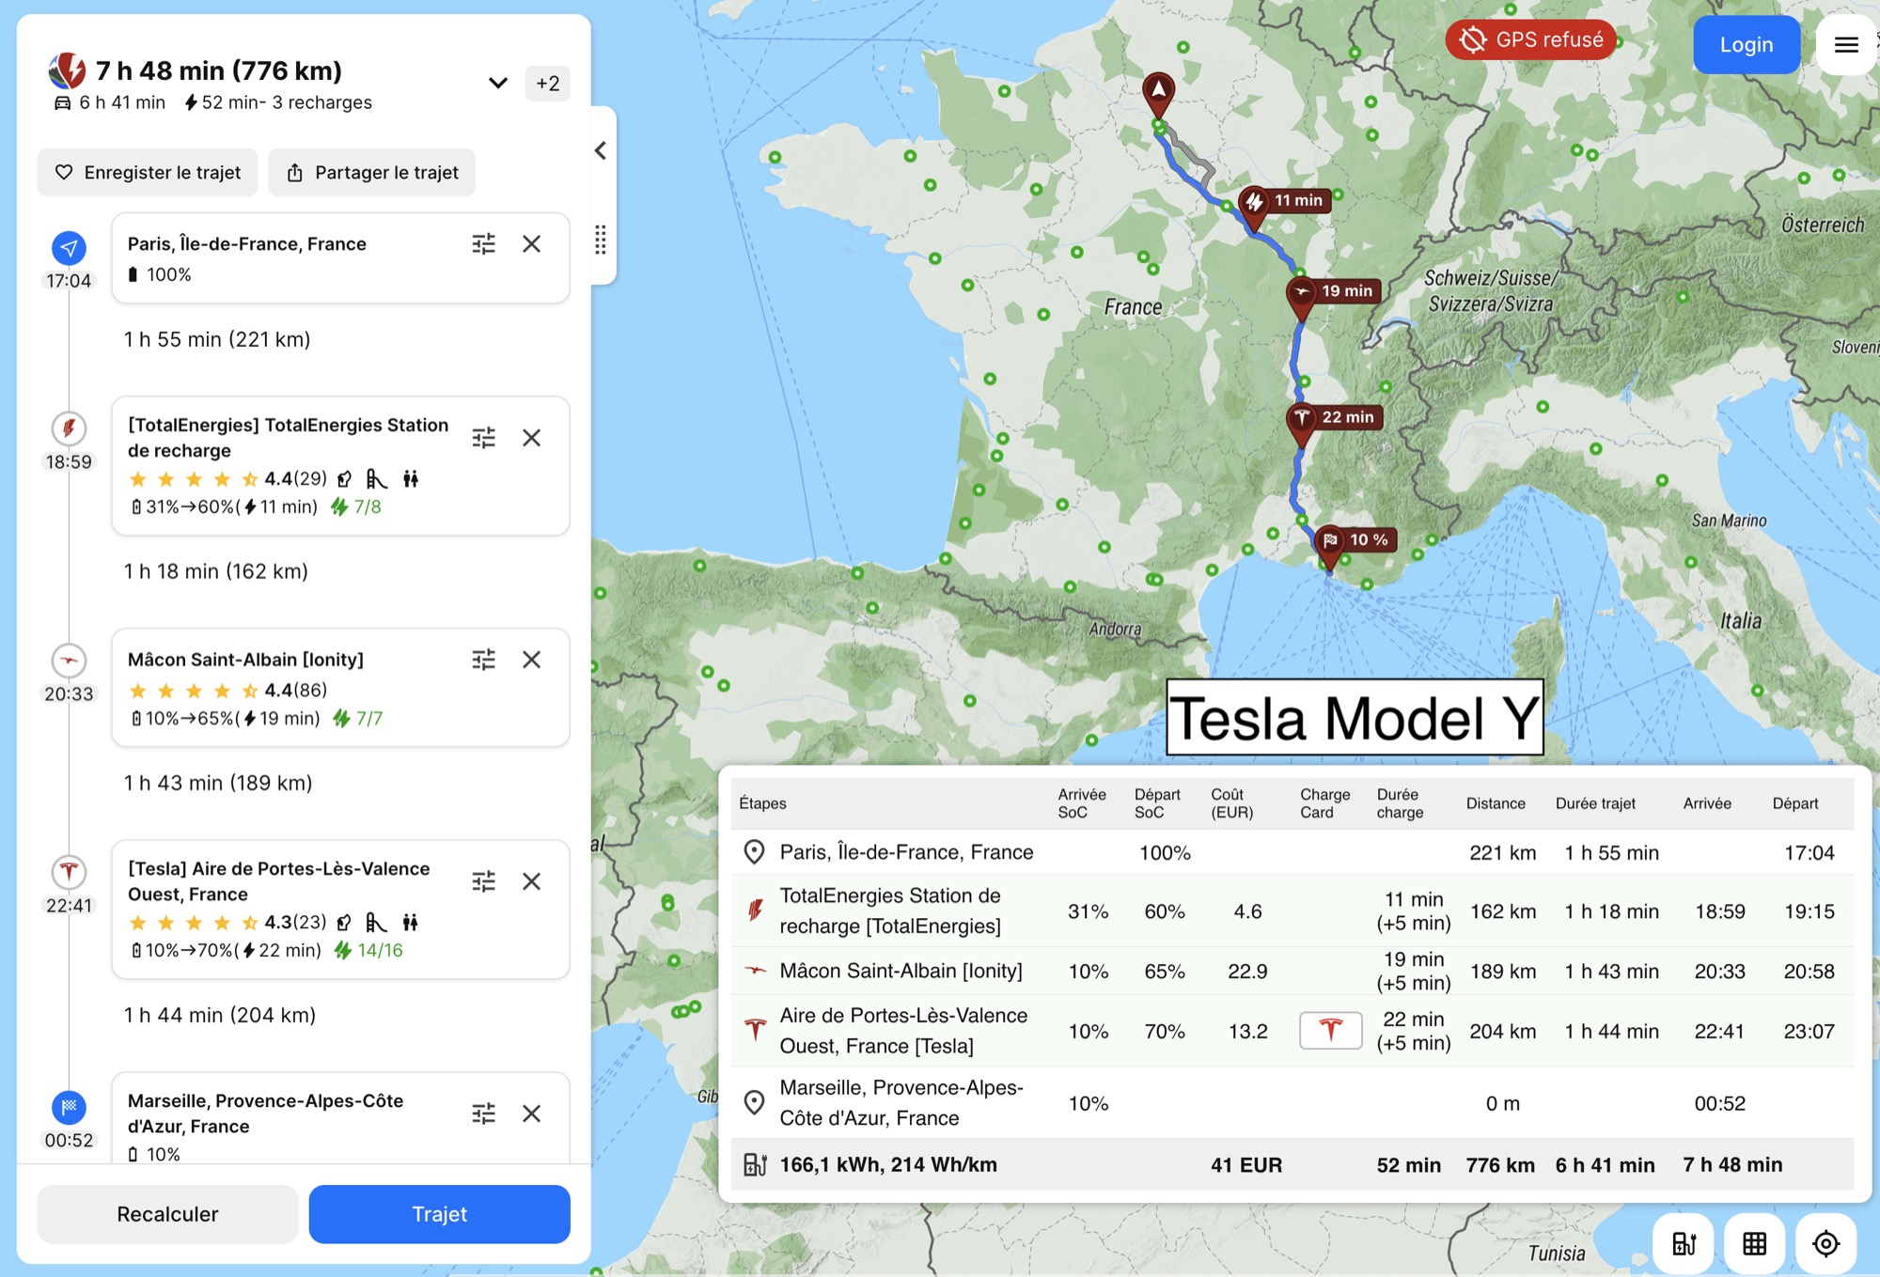This screenshot has width=1880, height=1277.
Task: Show the +2 alternative routes
Action: click(x=547, y=83)
